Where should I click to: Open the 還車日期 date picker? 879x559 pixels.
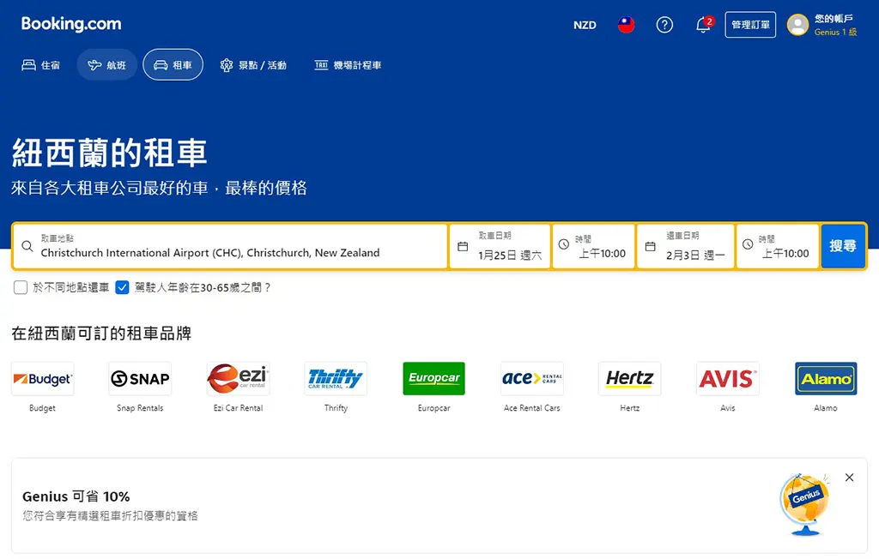tap(686, 246)
